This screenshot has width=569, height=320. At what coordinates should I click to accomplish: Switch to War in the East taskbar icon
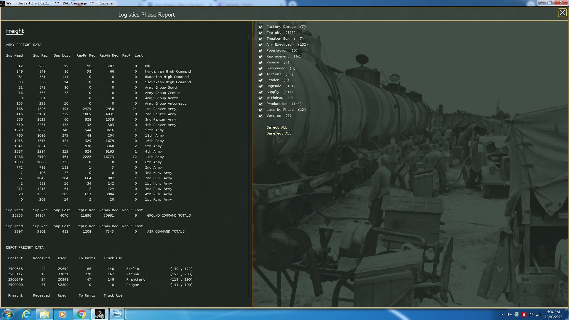(100, 314)
